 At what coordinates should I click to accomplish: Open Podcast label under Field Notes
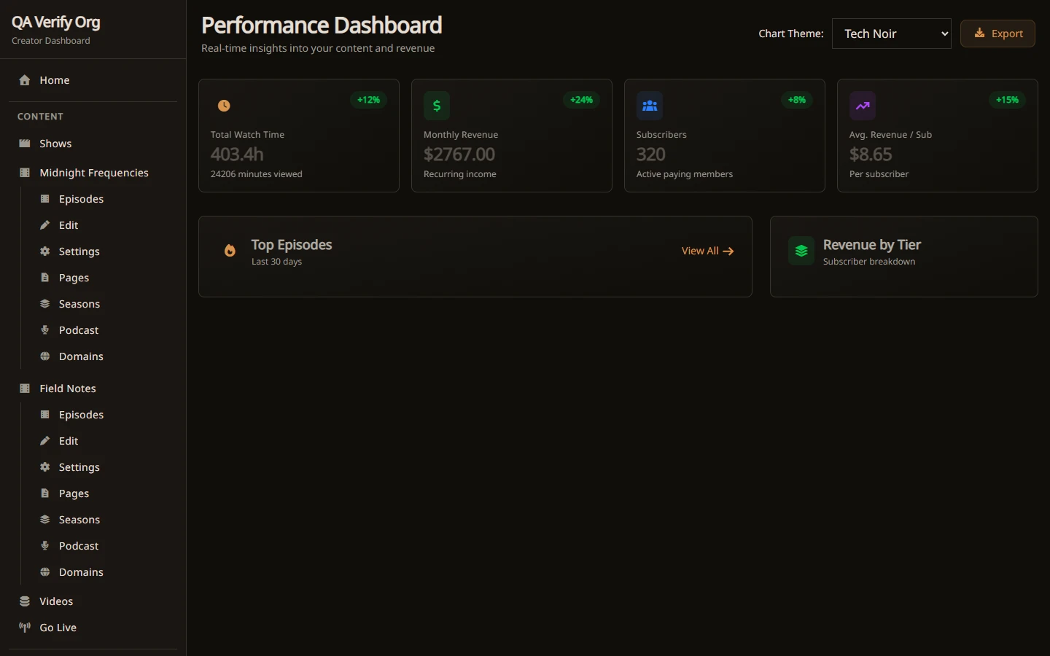pos(79,546)
